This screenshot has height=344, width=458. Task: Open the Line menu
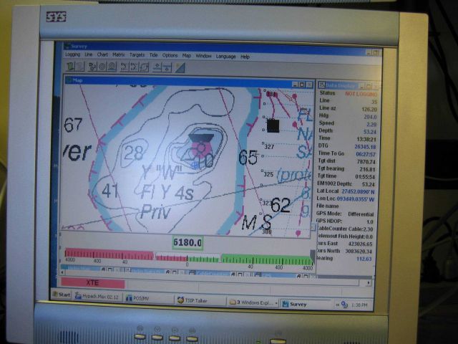89,54
